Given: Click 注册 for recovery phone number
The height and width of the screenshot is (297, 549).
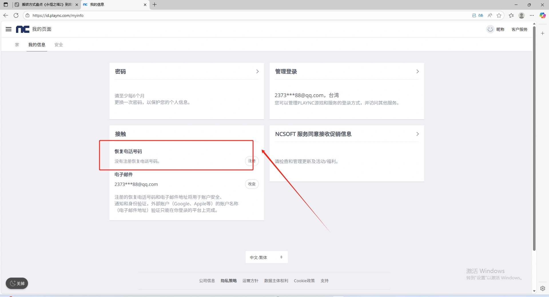Looking at the screenshot, I should point(252,161).
